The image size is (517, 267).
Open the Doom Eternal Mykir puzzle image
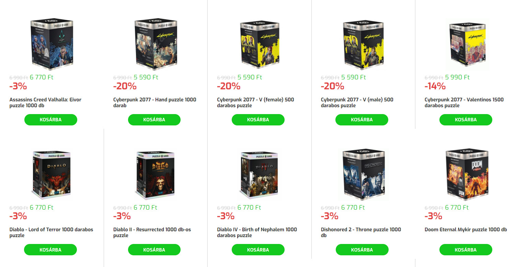466,175
